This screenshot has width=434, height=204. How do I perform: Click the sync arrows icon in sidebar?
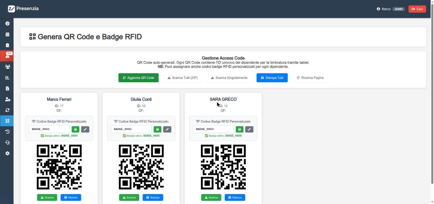7,110
